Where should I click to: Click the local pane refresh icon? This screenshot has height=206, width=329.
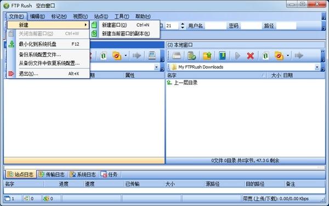click(x=265, y=55)
